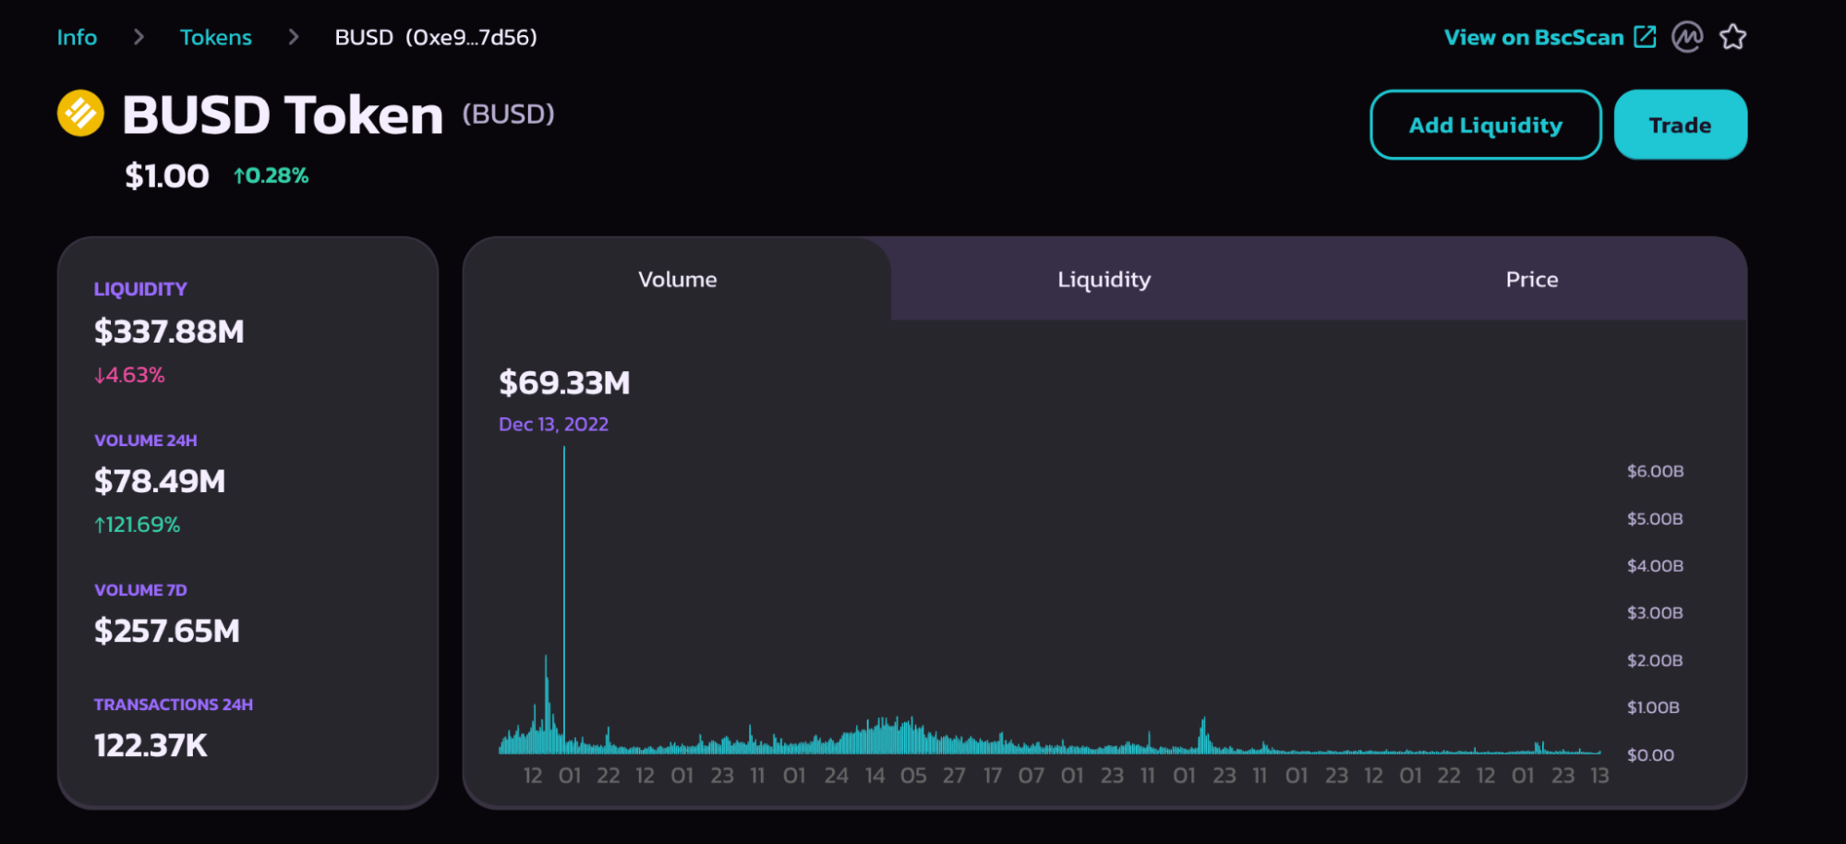The width and height of the screenshot is (1846, 844).
Task: Click the yellow BUSD token logo
Action: tap(80, 114)
